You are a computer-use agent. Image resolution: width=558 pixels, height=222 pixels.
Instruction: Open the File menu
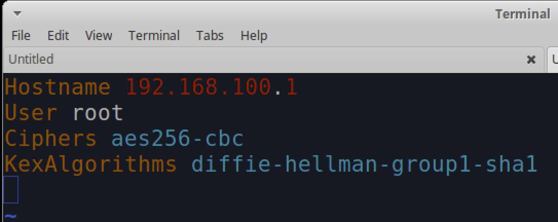21,35
